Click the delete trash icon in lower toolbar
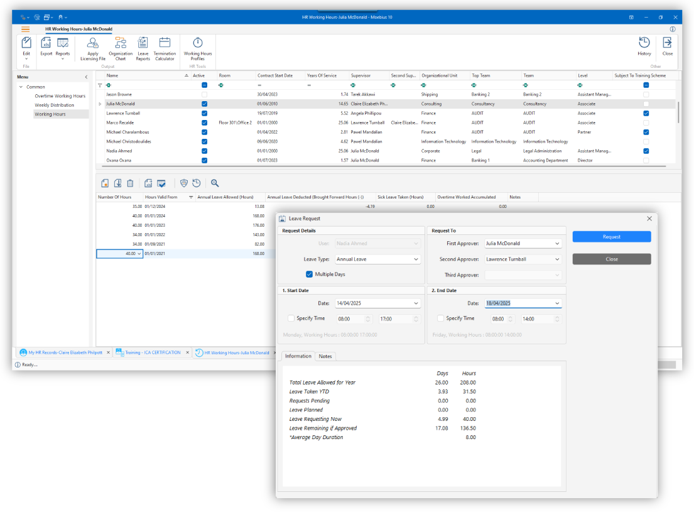The height and width of the screenshot is (512, 694). (x=130, y=183)
